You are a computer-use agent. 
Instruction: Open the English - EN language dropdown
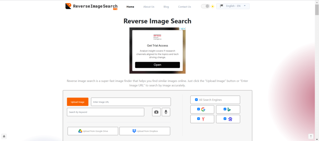point(233,6)
